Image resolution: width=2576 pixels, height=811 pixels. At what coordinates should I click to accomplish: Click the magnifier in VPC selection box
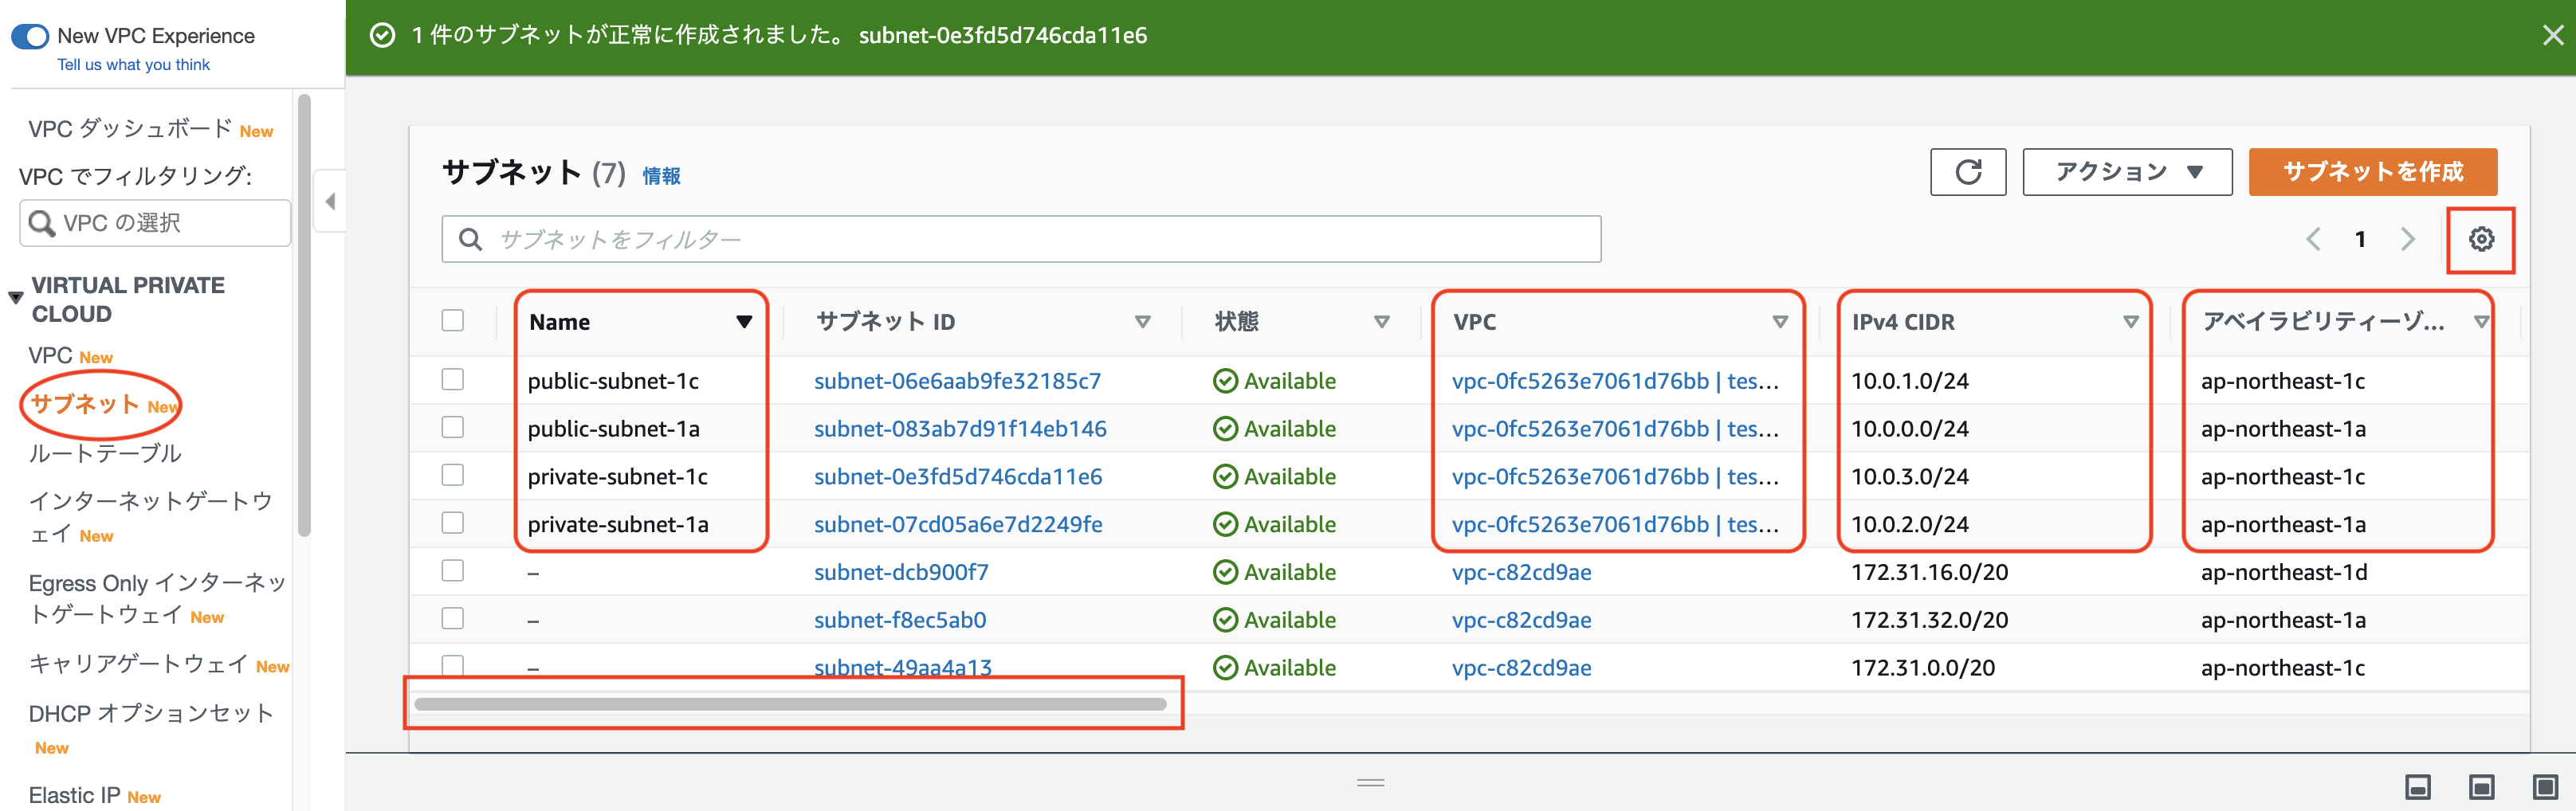(x=42, y=223)
